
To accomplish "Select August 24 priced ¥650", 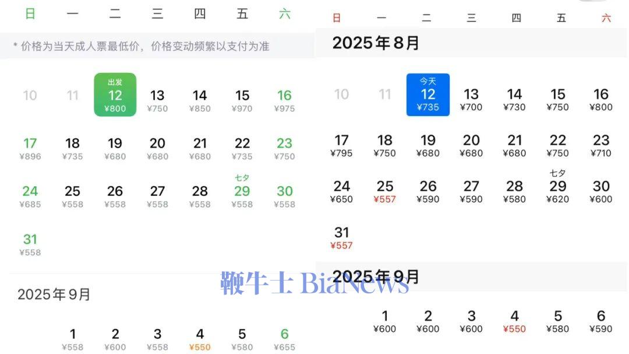I will (341, 191).
